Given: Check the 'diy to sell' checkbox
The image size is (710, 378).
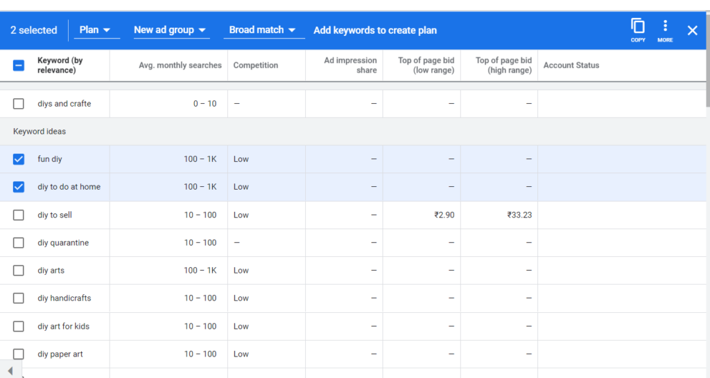Looking at the screenshot, I should [19, 215].
